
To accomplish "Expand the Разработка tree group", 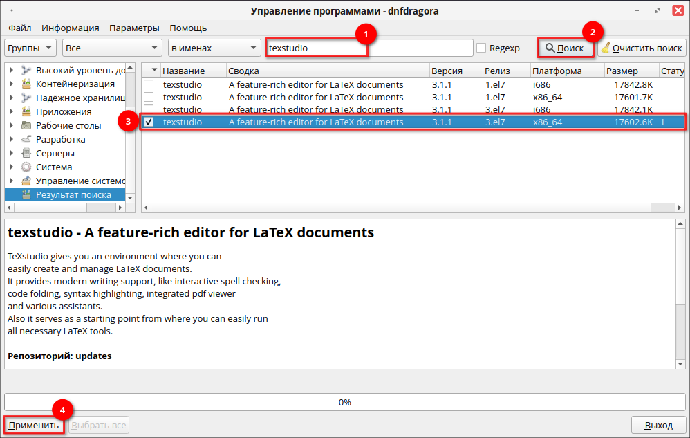I will [x=12, y=139].
